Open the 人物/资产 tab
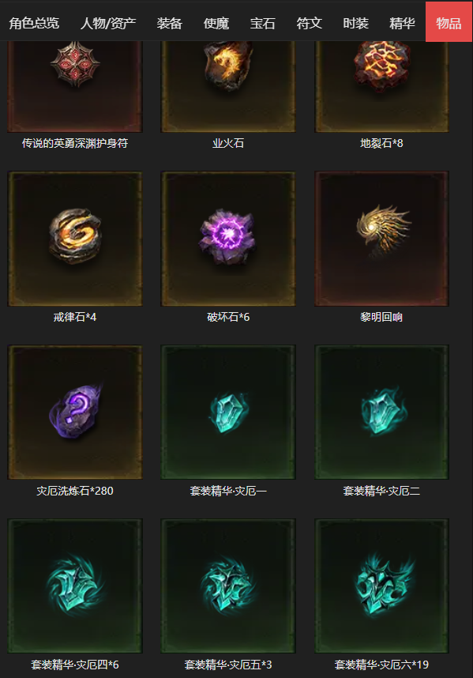This screenshot has height=678, width=473. 108,22
